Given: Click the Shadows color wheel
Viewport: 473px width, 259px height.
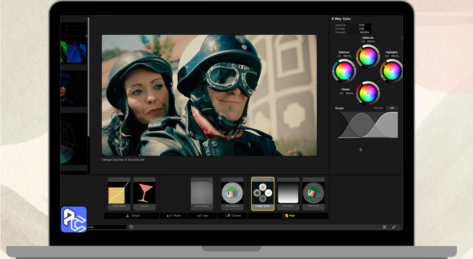Looking at the screenshot, I should pos(344,71).
